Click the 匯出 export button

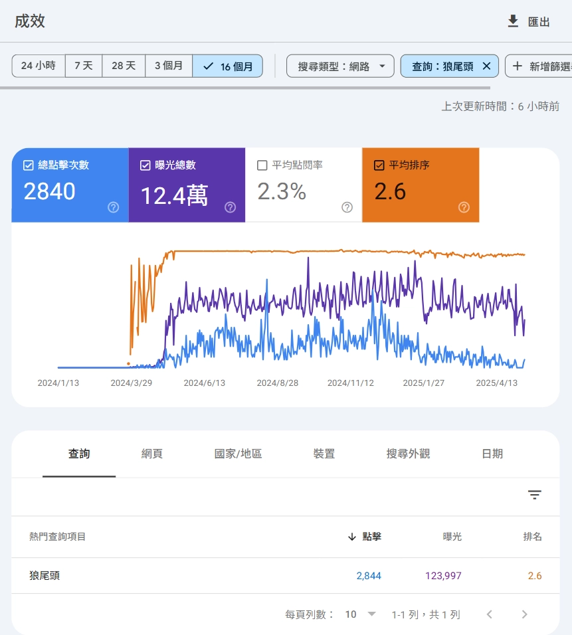point(529,21)
